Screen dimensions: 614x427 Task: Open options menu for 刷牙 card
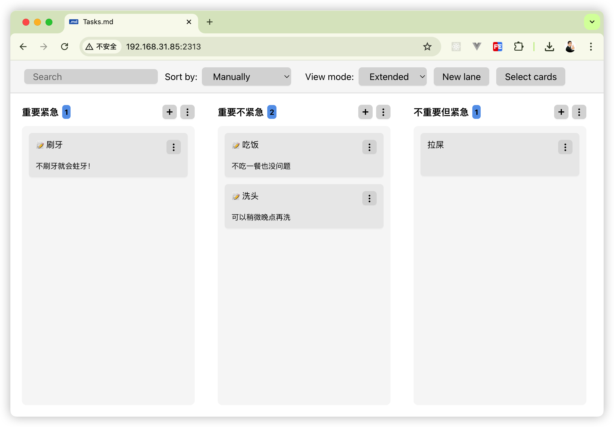pos(173,147)
